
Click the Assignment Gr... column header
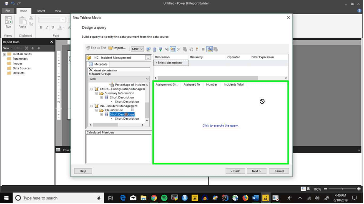click(167, 85)
